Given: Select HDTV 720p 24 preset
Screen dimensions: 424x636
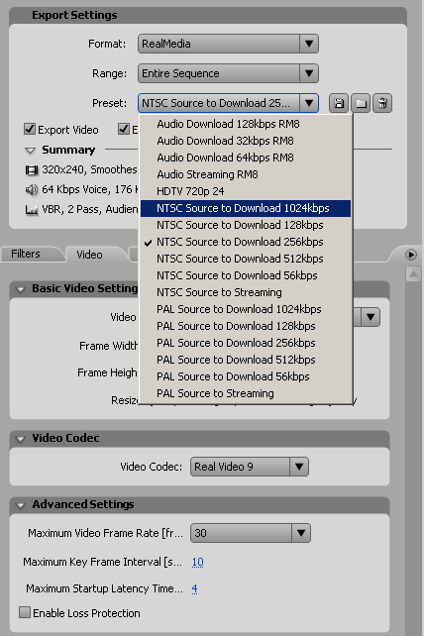Looking at the screenshot, I should [246, 191].
